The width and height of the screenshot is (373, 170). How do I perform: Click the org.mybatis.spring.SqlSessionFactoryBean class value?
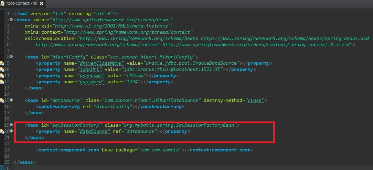tap(179, 125)
